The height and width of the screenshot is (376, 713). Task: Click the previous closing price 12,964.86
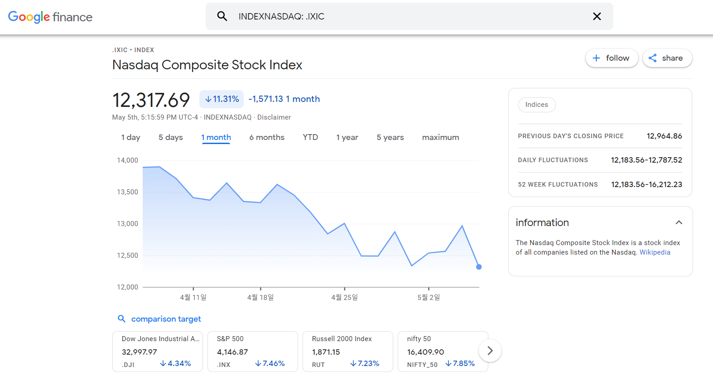(x=664, y=136)
